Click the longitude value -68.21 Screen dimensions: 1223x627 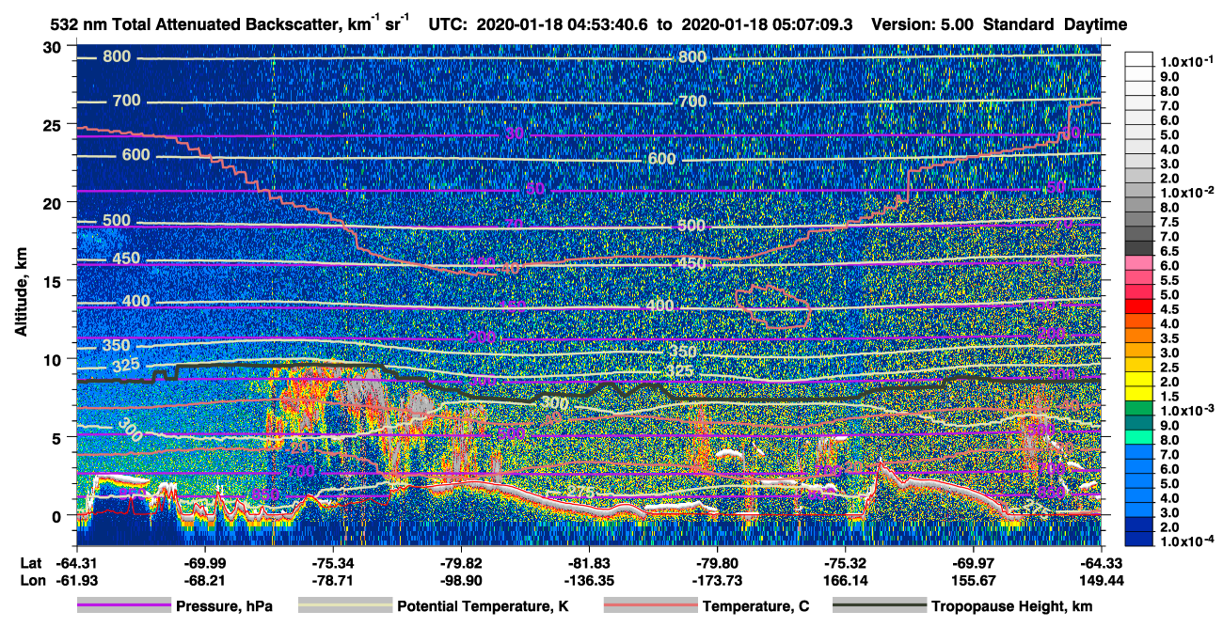[204, 581]
